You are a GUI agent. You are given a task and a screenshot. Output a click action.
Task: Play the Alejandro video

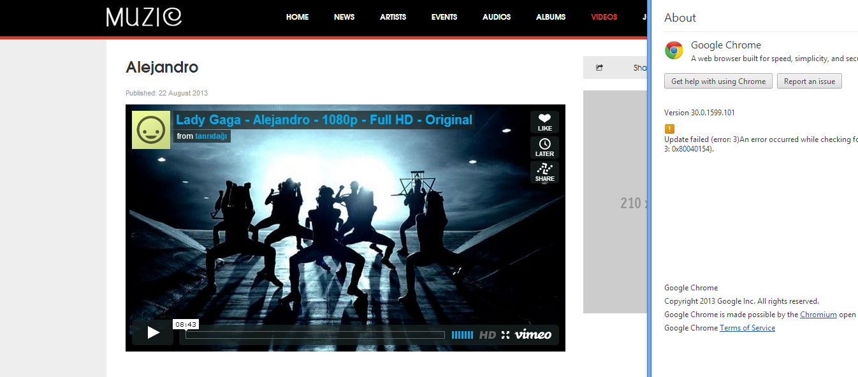[x=153, y=332]
